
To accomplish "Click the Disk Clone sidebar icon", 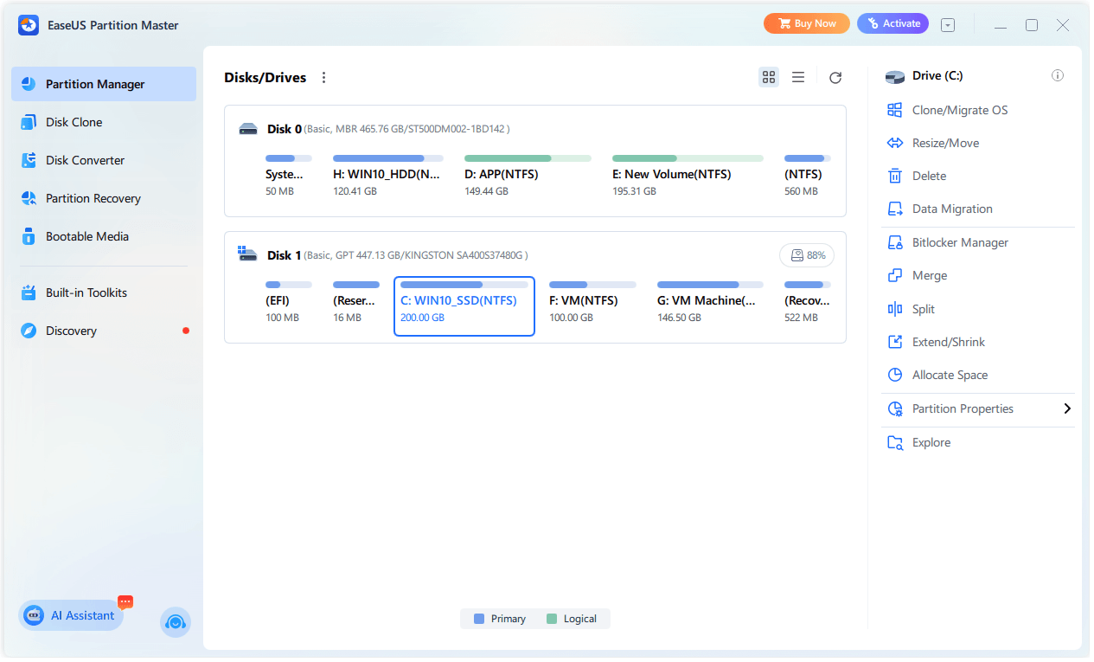I will pos(29,122).
